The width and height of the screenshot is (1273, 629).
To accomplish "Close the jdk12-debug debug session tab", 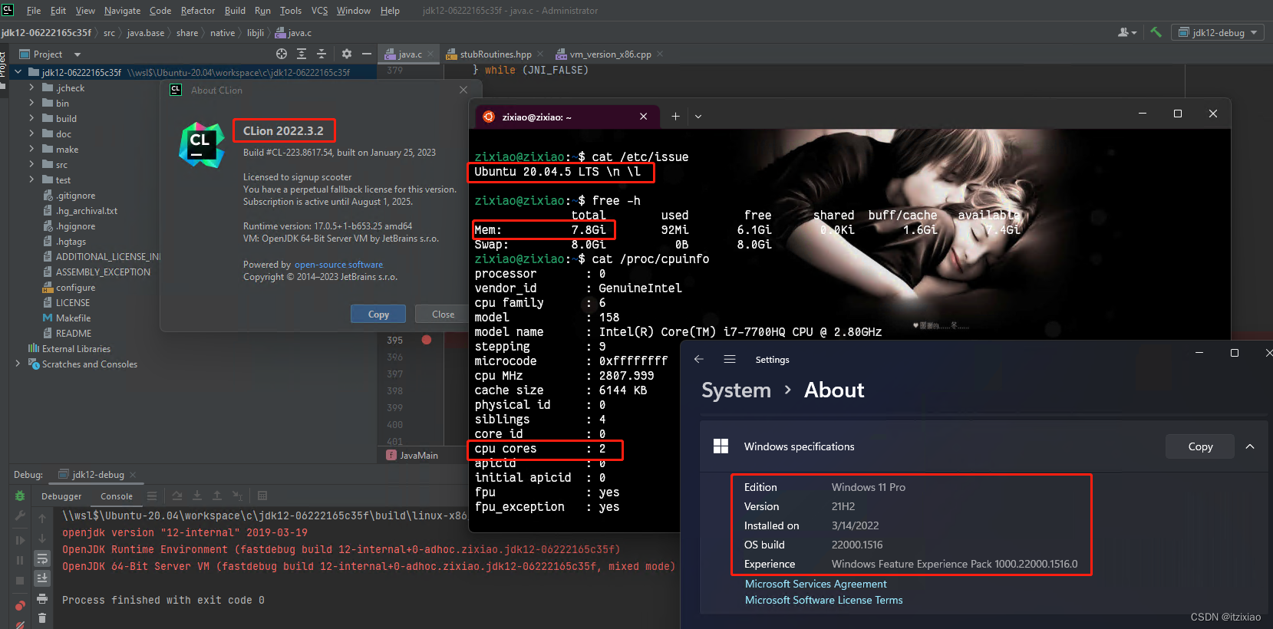I will (132, 475).
